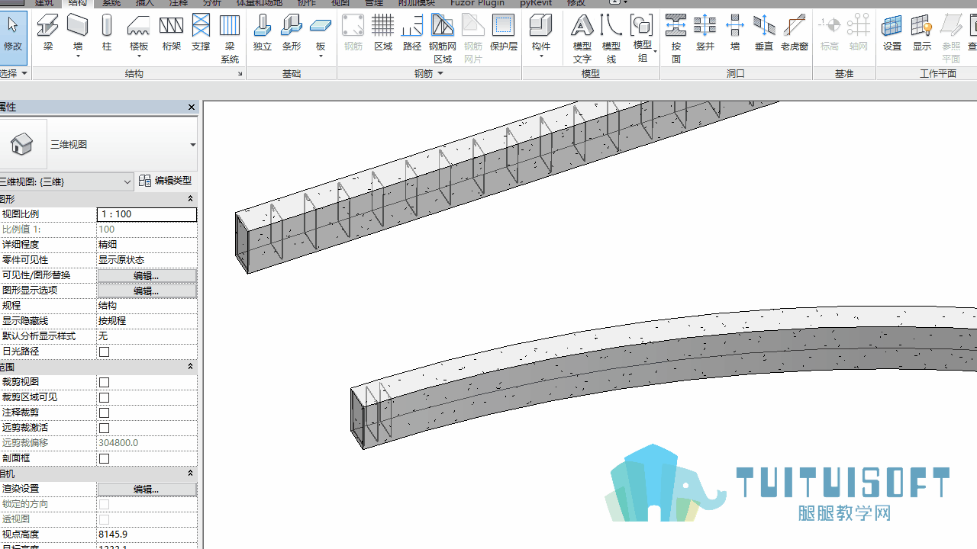The height and width of the screenshot is (549, 977).
Task: Select the 区域 (Area reinforcement) tool
Action: (383, 32)
